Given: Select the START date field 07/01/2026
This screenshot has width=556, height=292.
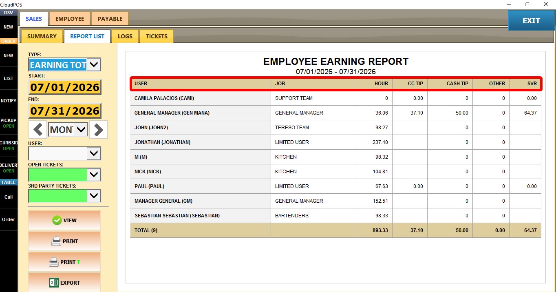Looking at the screenshot, I should click(x=65, y=87).
